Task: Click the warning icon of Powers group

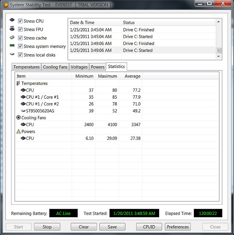Action: coord(18,131)
